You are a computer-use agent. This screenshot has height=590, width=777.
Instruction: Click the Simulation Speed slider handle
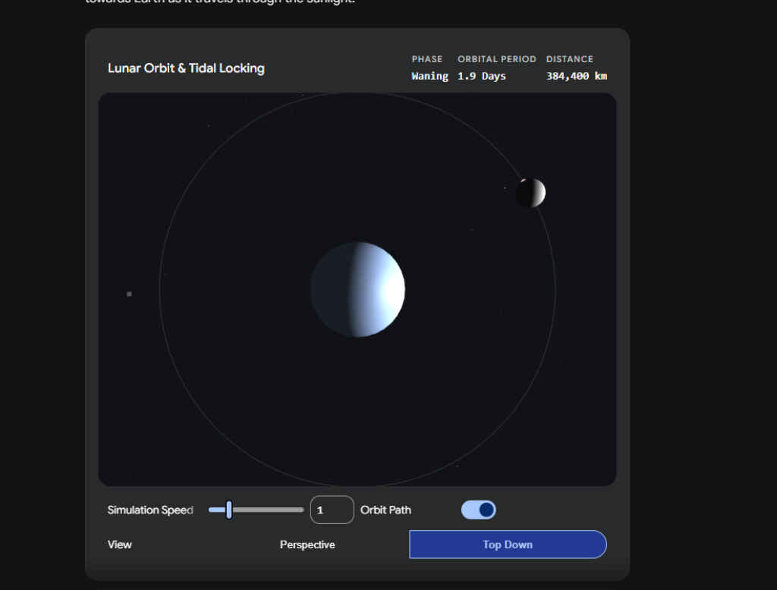228,510
